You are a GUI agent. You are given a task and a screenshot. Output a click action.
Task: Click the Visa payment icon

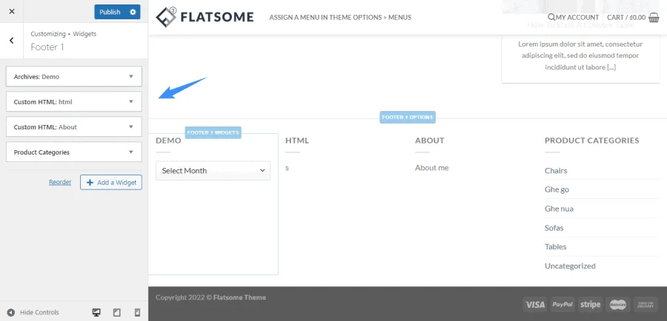tap(535, 305)
